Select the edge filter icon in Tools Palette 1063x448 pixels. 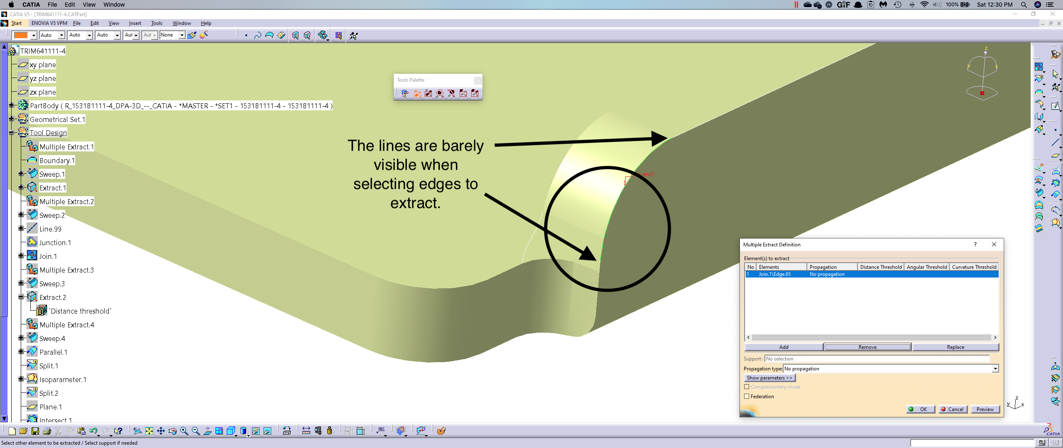pyautogui.click(x=451, y=94)
